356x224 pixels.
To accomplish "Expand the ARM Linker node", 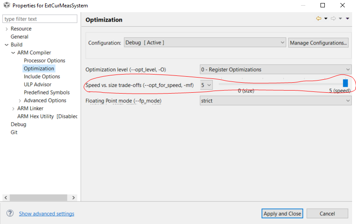I will click(13, 109).
